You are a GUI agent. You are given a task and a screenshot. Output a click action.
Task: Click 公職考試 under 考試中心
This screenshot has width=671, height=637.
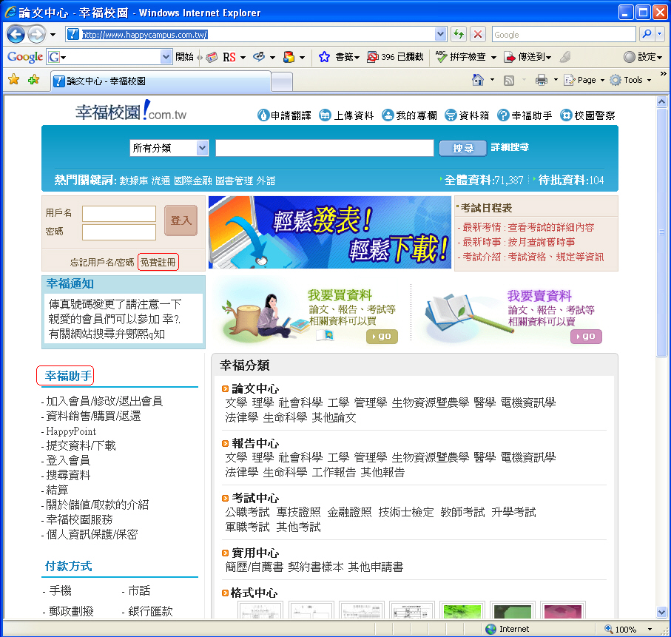pos(247,512)
